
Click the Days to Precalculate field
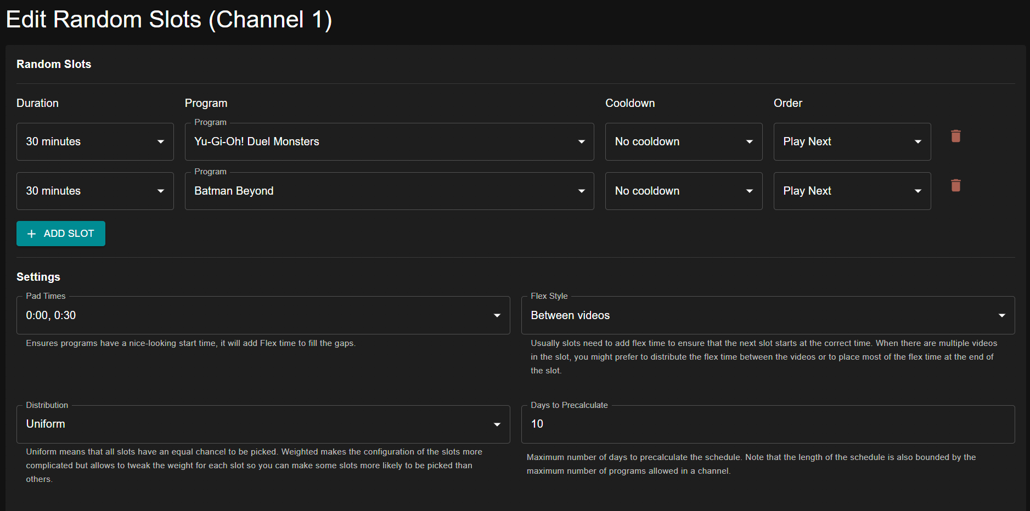pyautogui.click(x=768, y=424)
